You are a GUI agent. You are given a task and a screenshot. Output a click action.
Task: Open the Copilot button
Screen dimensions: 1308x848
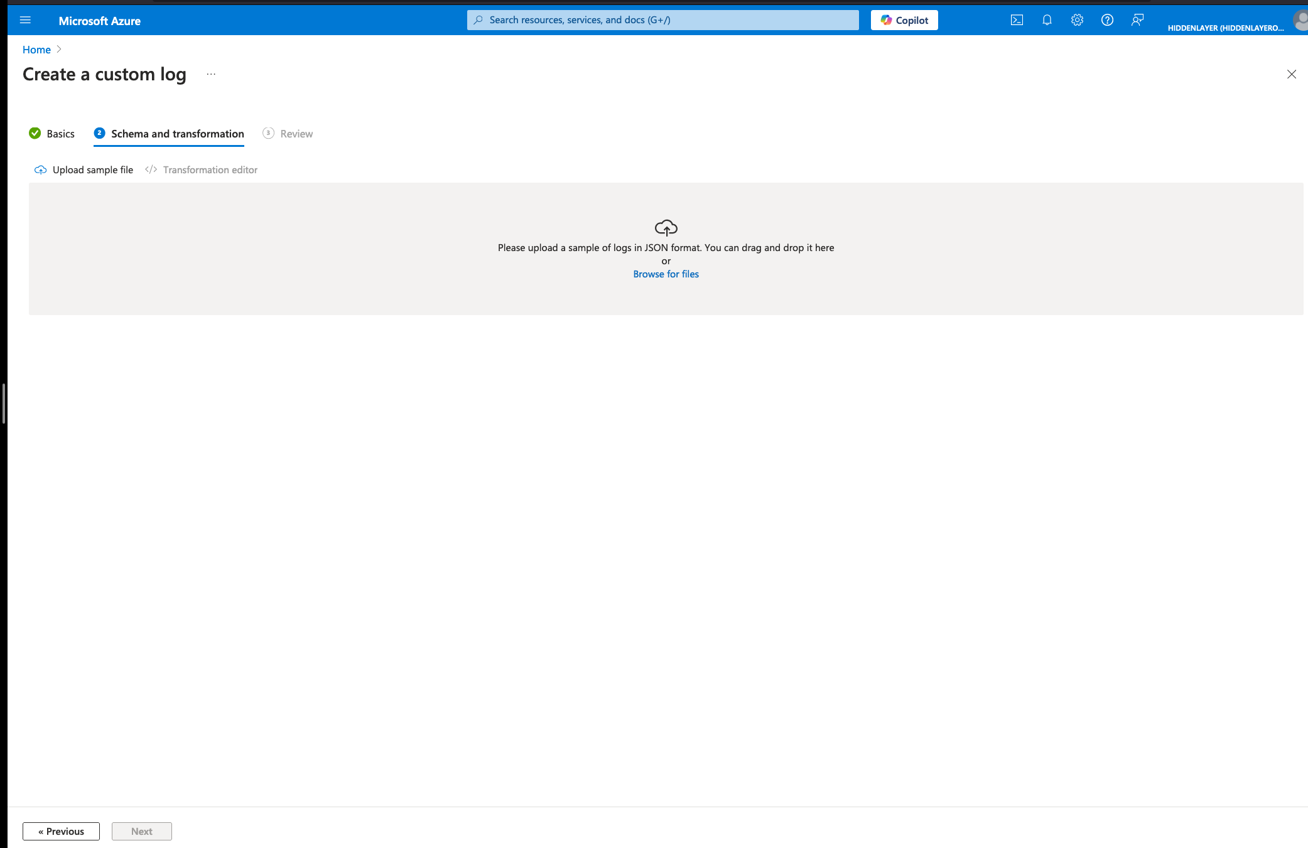904,20
